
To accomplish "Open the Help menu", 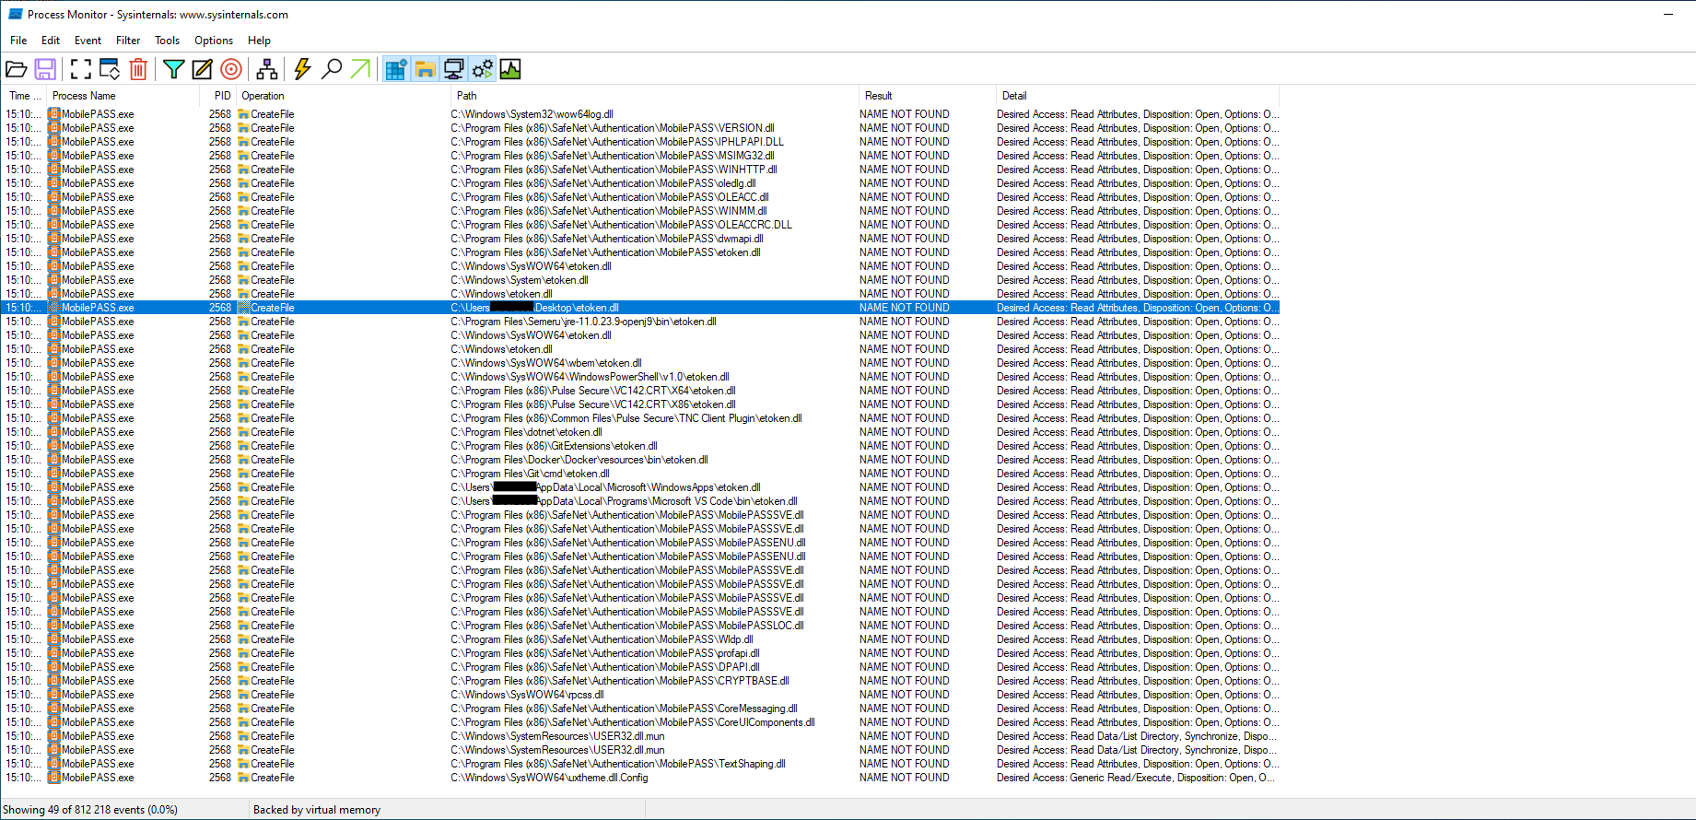I will click(259, 41).
